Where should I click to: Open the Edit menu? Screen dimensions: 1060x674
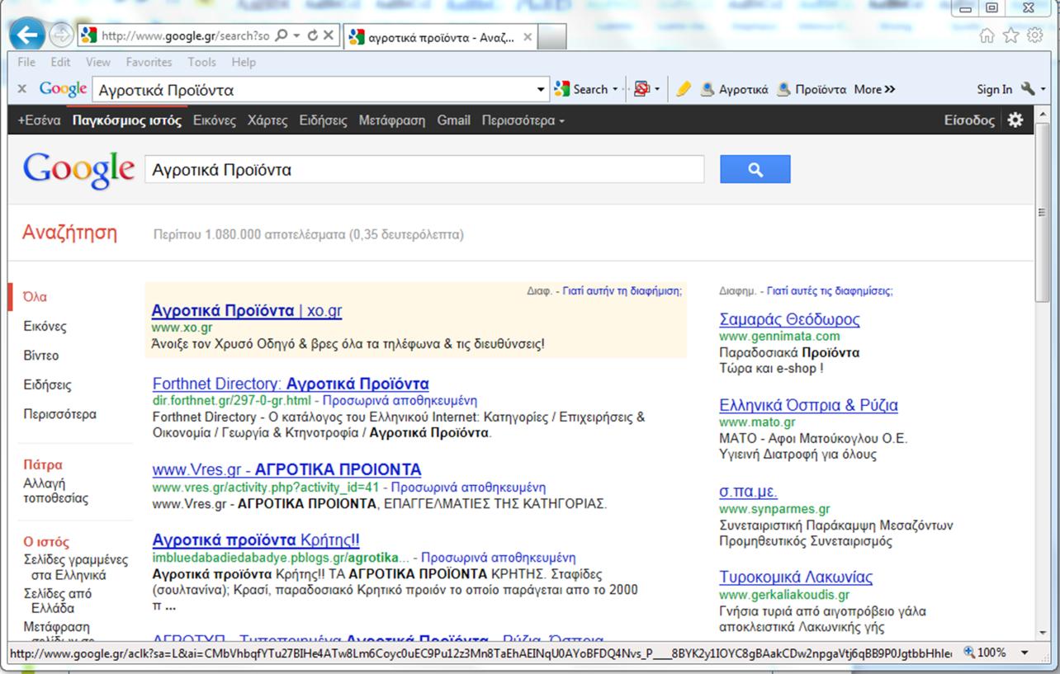[60, 62]
